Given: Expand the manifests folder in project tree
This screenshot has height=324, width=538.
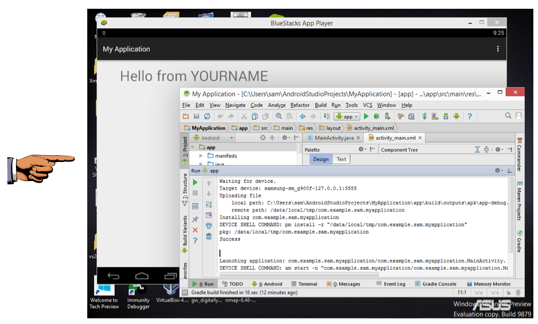Looking at the screenshot, I should pos(201,156).
